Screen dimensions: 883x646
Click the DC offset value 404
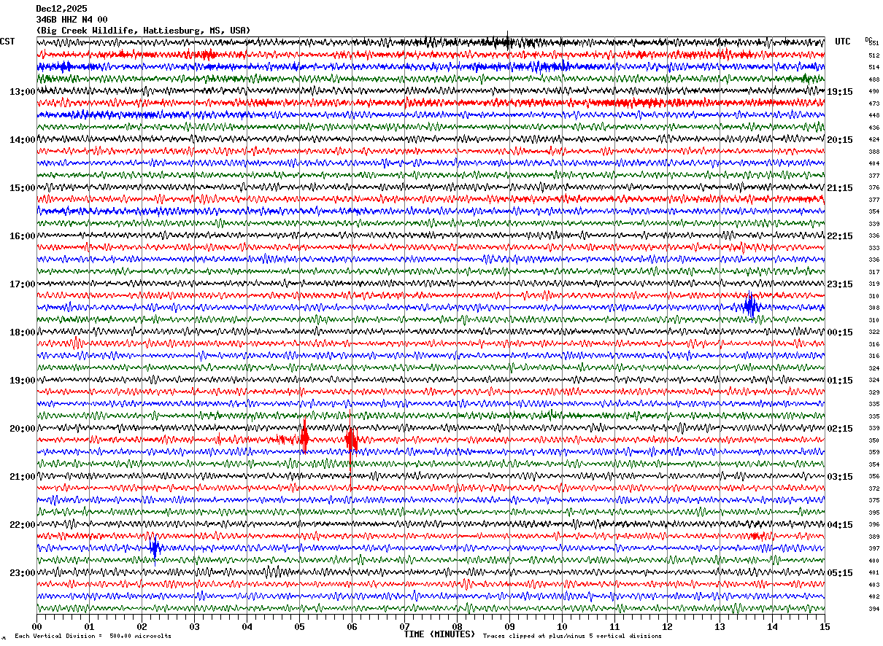tap(874, 164)
